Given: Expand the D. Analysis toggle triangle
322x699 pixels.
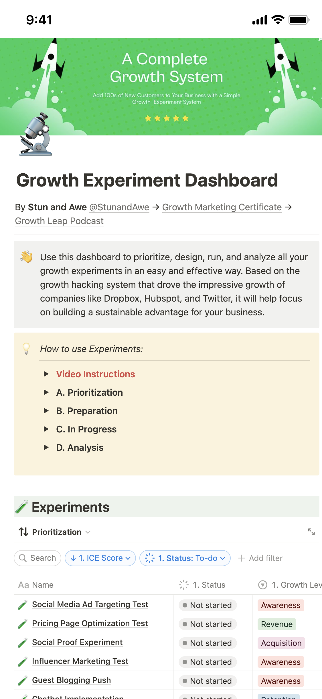Looking at the screenshot, I should click(46, 447).
